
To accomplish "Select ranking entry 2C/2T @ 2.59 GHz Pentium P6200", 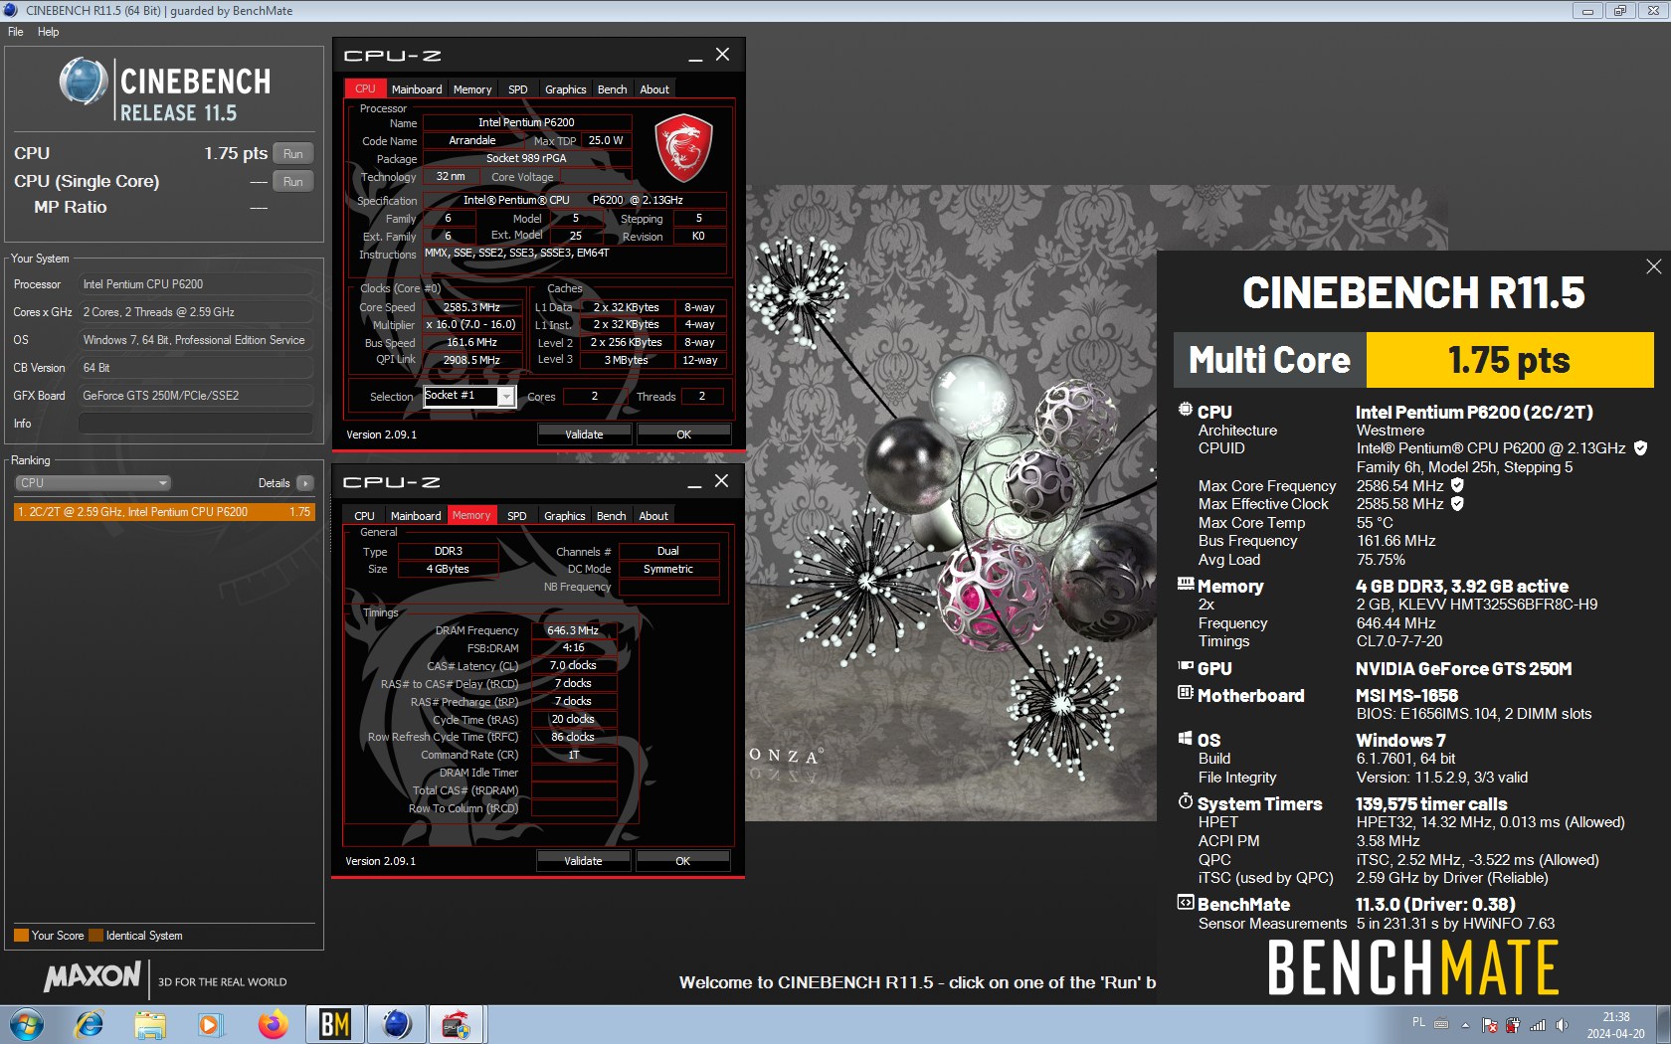I will coord(164,512).
